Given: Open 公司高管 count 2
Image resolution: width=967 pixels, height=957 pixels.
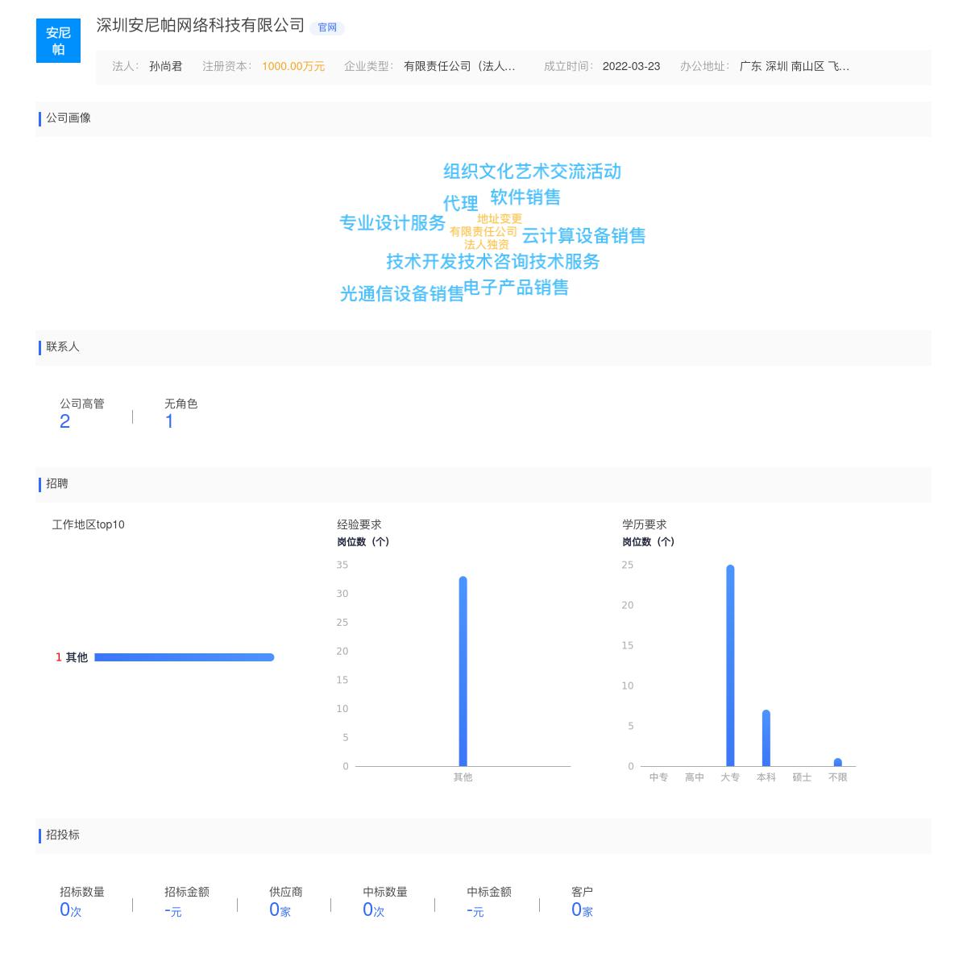Looking at the screenshot, I should click(65, 421).
